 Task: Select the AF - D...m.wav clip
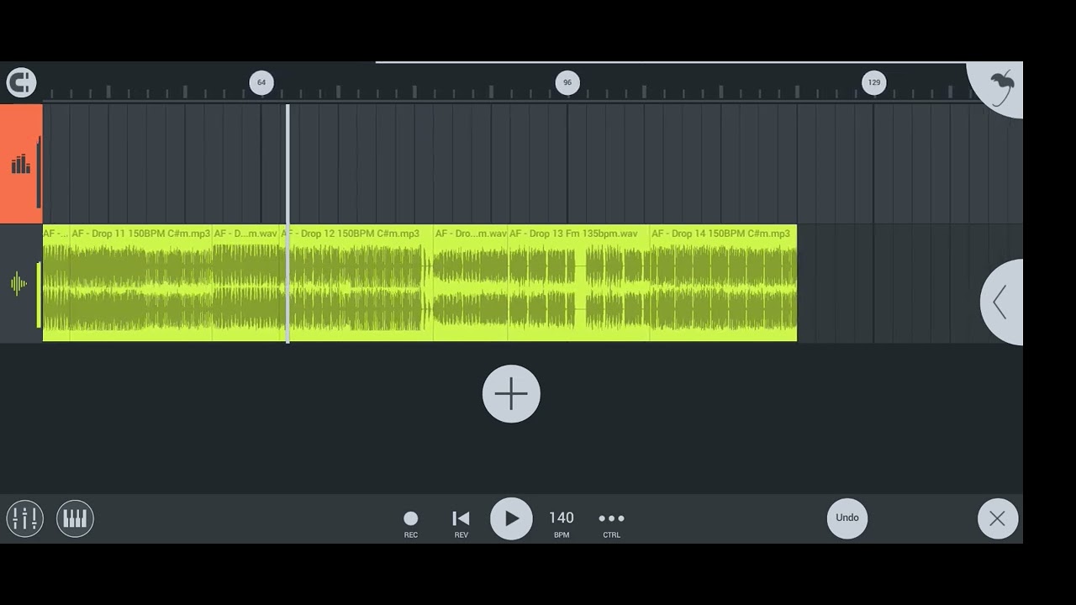[x=247, y=283]
